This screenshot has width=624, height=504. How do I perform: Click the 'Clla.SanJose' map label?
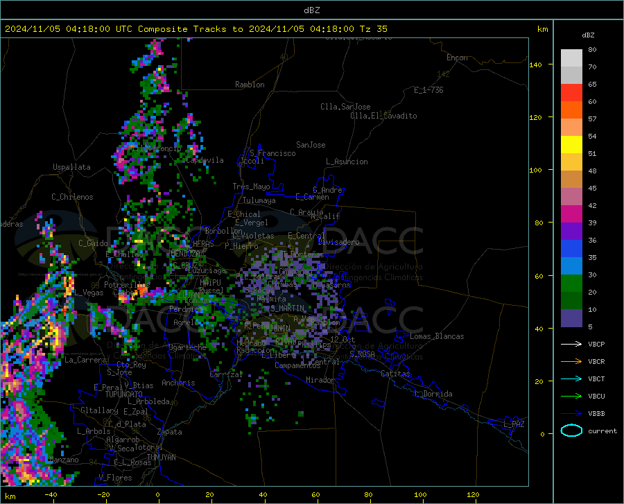pos(345,107)
